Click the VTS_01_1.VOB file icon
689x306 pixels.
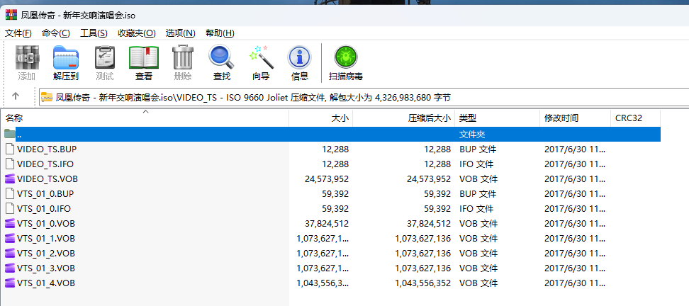pos(10,239)
